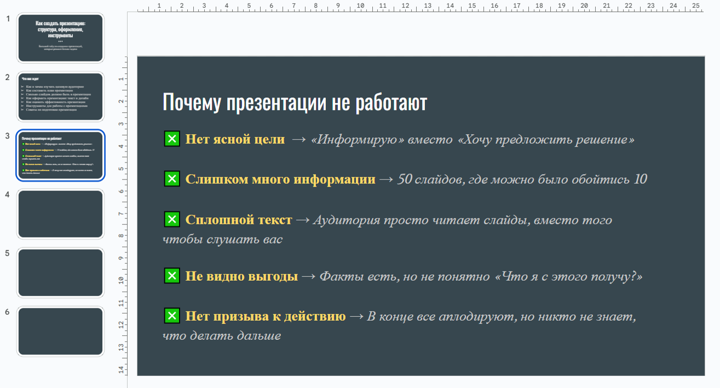The width and height of the screenshot is (720, 388).
Task: Click the green X icon beside "Слишком много информации"
Action: 172,179
